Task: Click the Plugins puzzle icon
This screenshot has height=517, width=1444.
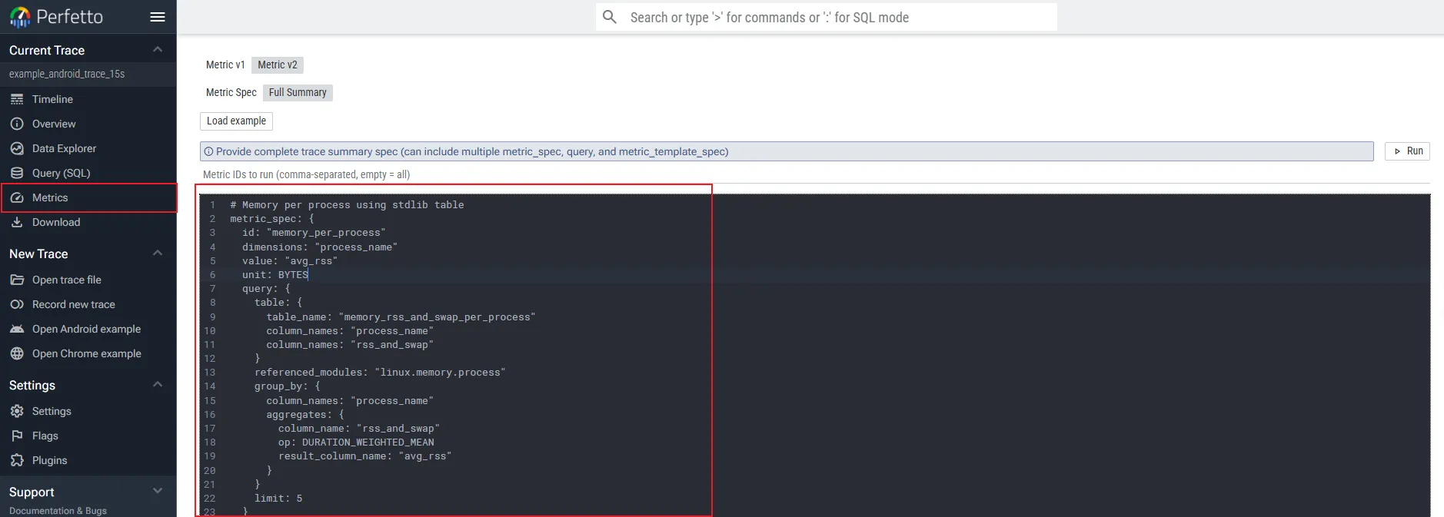Action: point(17,460)
